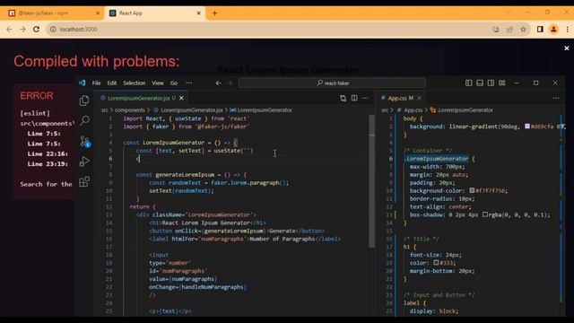
Task: Open more actions for left editor group
Action: [x=365, y=98]
